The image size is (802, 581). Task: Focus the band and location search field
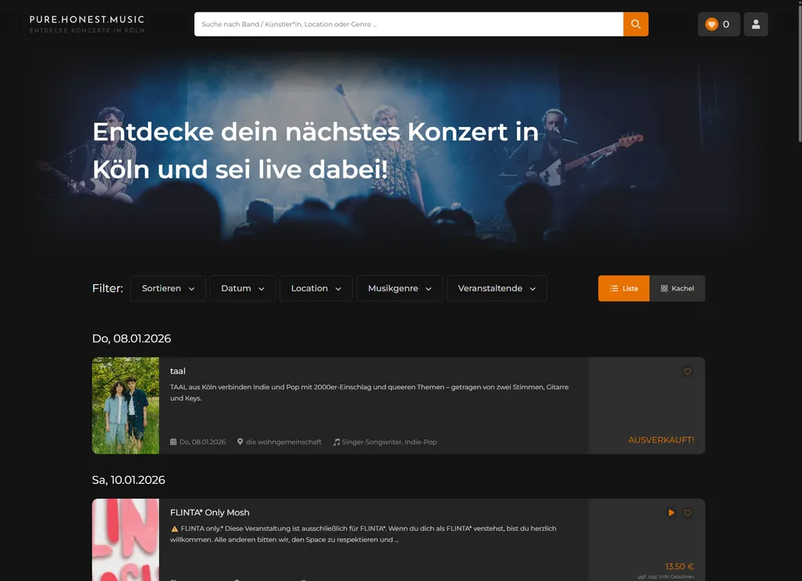(408, 24)
